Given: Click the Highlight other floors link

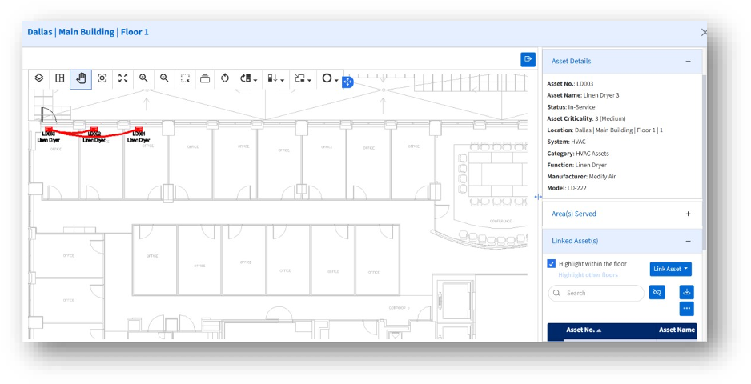Looking at the screenshot, I should pyautogui.click(x=588, y=275).
